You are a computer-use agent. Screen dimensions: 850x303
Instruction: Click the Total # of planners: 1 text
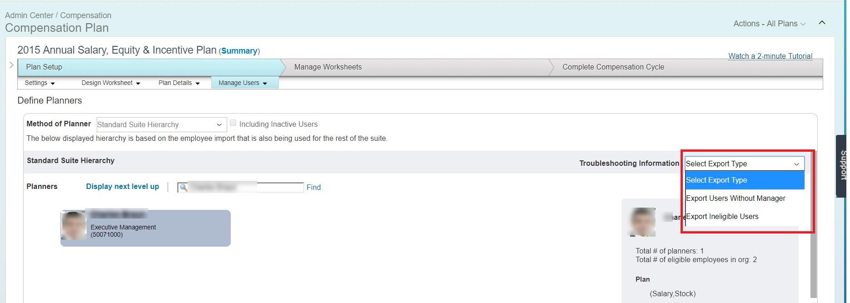(x=670, y=251)
